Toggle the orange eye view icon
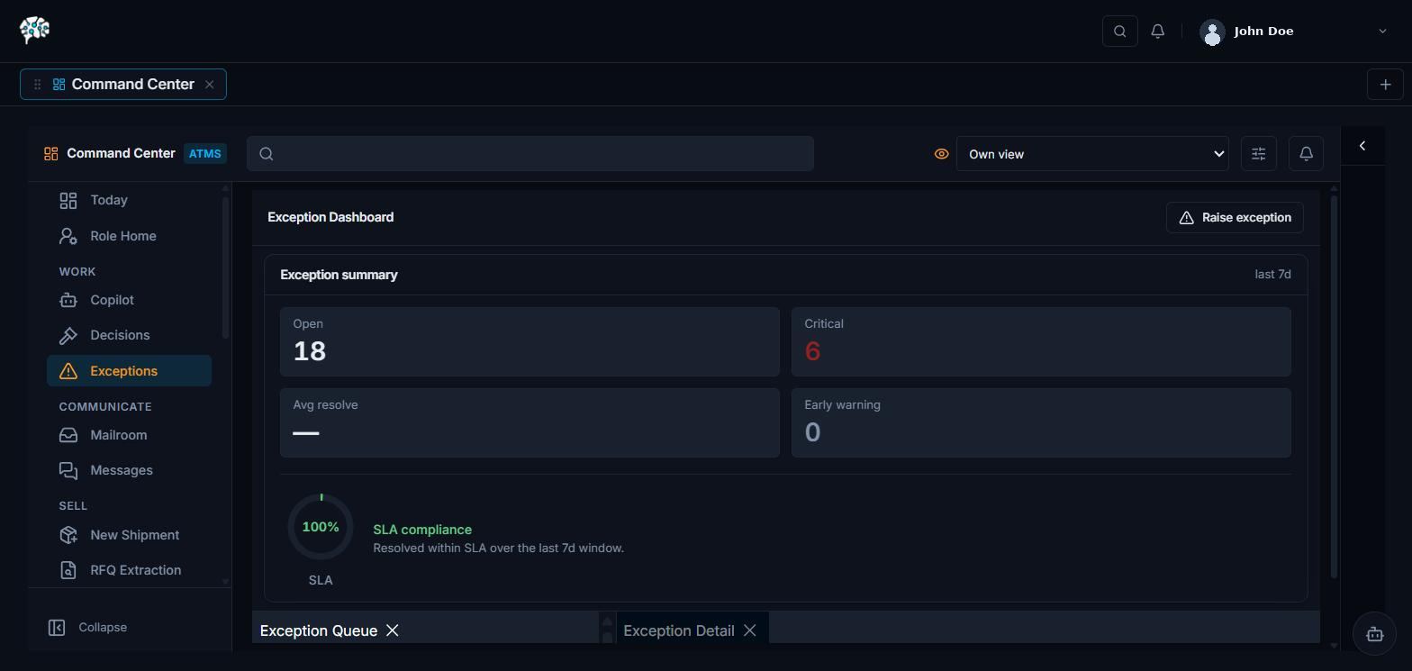The width and height of the screenshot is (1412, 671). click(942, 154)
